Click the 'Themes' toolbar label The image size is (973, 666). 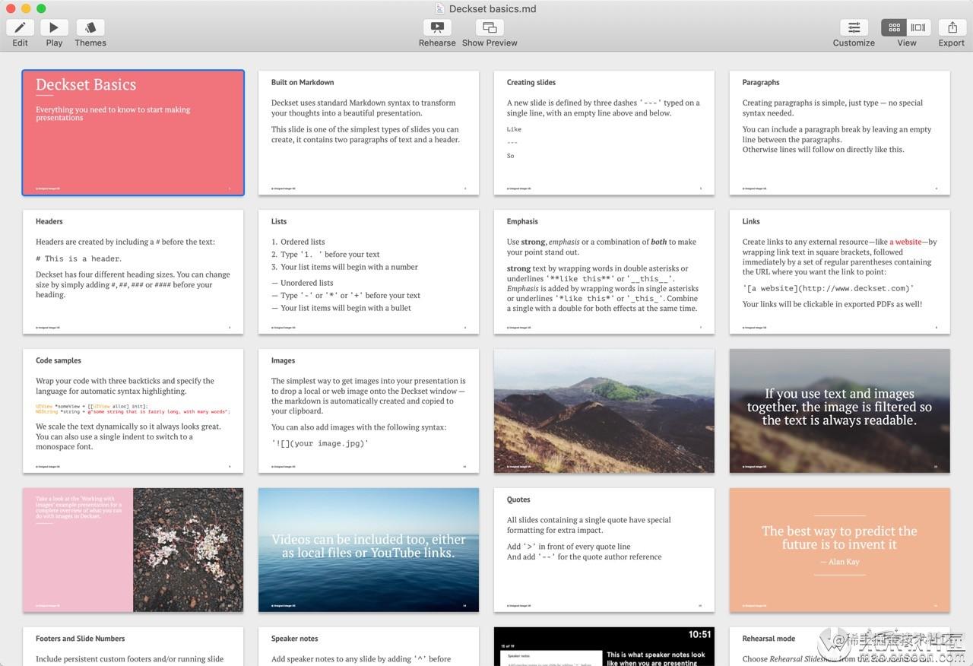pos(90,43)
